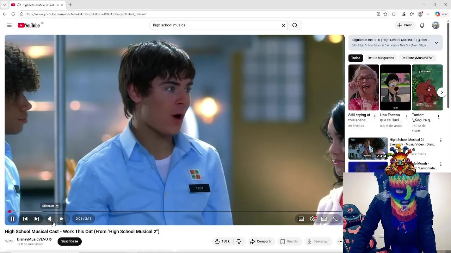The height and width of the screenshot is (253, 451).
Task: Collapse the mix playlist panel chevron
Action: click(x=436, y=43)
